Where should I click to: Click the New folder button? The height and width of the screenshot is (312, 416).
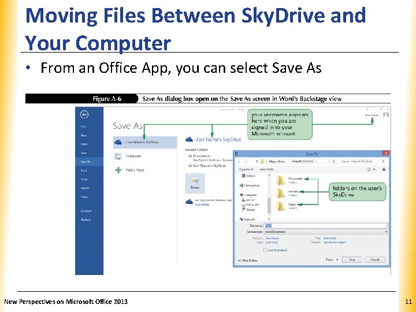(x=266, y=169)
